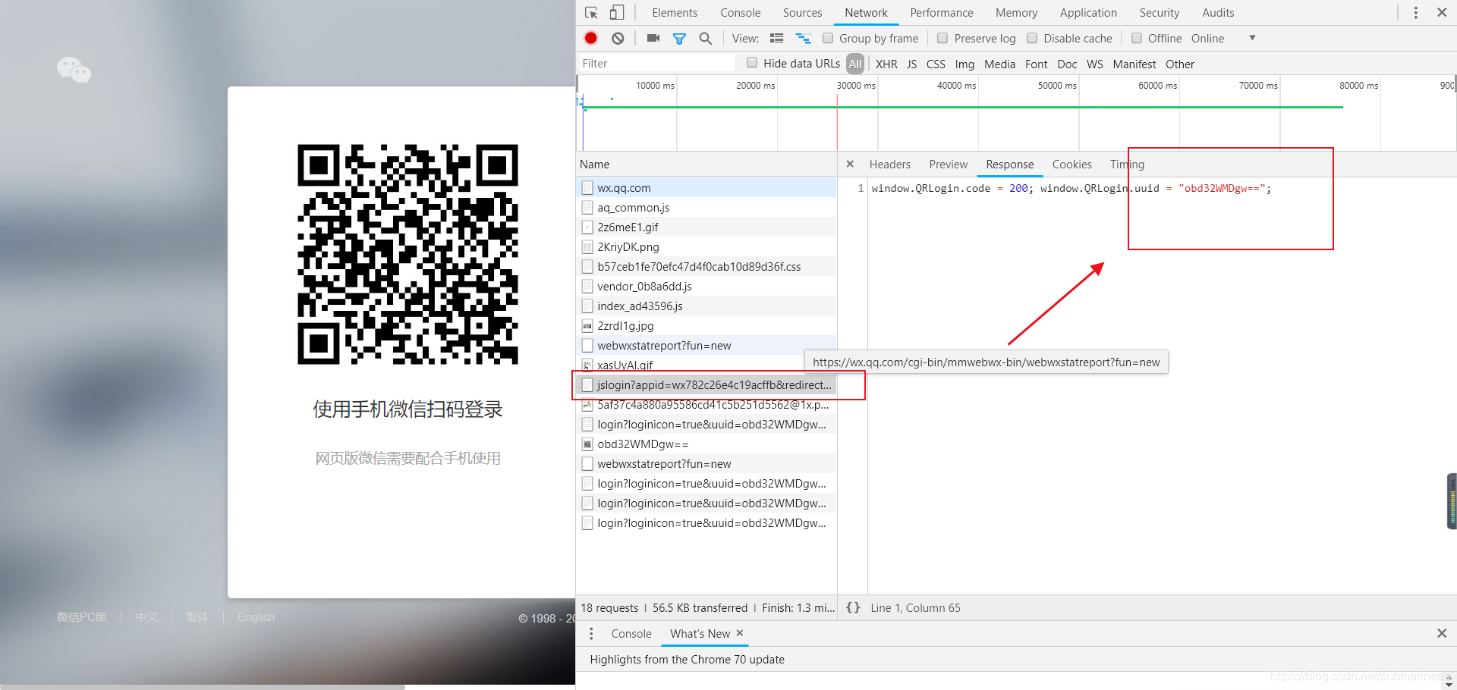1457x690 pixels.
Task: Select the b57ceb1fe70efc47d4f0cab10d89d36f.css request
Action: [x=706, y=267]
